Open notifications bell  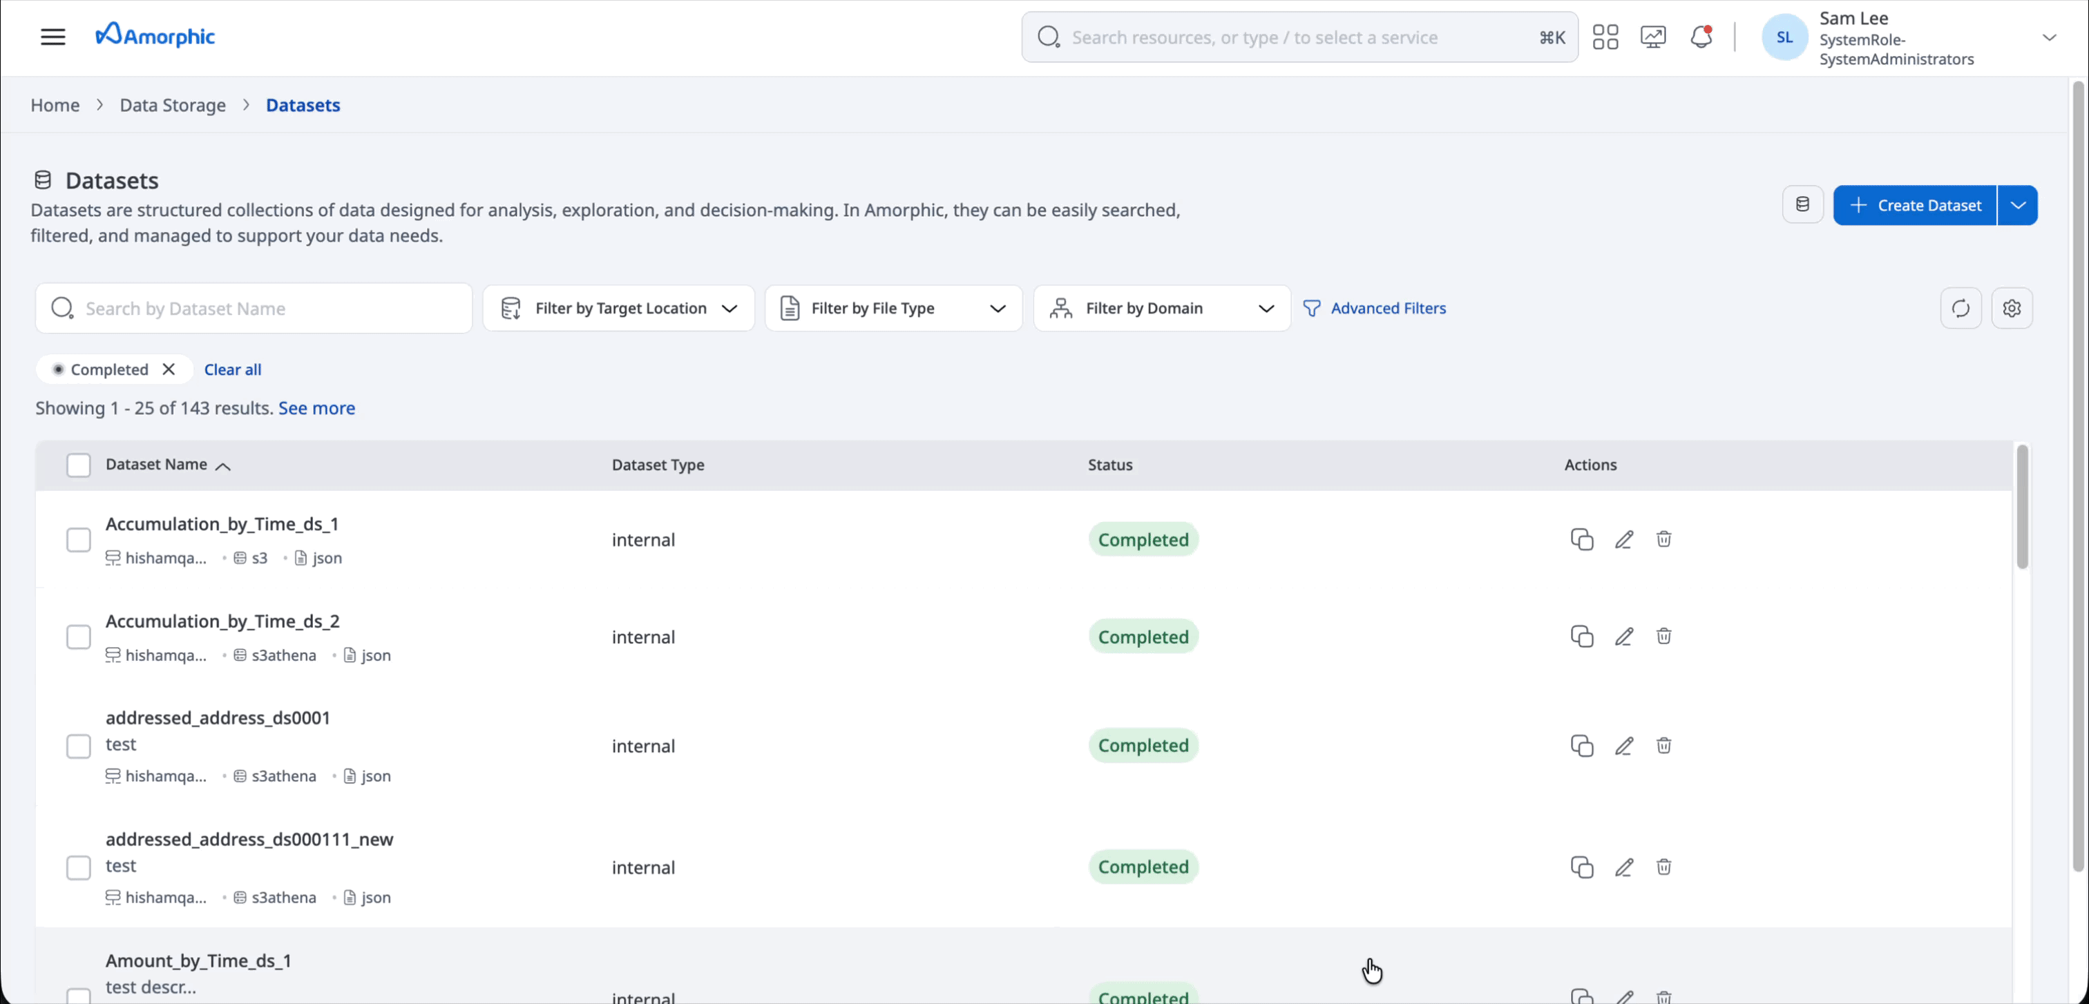(x=1701, y=37)
